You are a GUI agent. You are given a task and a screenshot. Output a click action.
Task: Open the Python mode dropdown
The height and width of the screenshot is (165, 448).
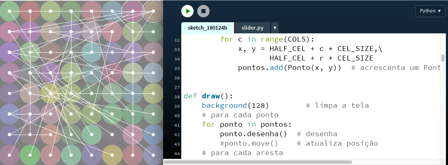coord(430,11)
